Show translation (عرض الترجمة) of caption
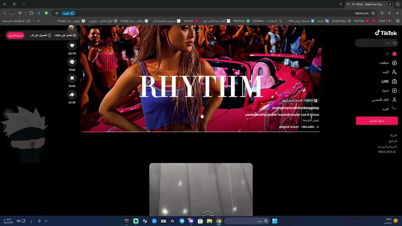The height and width of the screenshot is (226, 402). [x=311, y=120]
